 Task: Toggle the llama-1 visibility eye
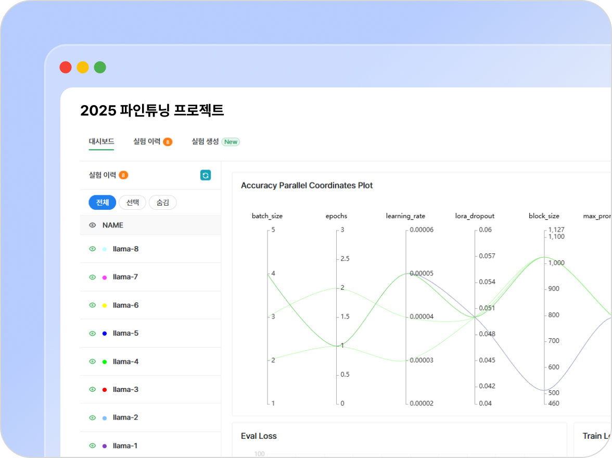tap(93, 446)
